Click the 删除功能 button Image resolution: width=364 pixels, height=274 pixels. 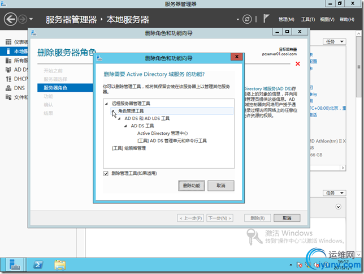(x=192, y=186)
